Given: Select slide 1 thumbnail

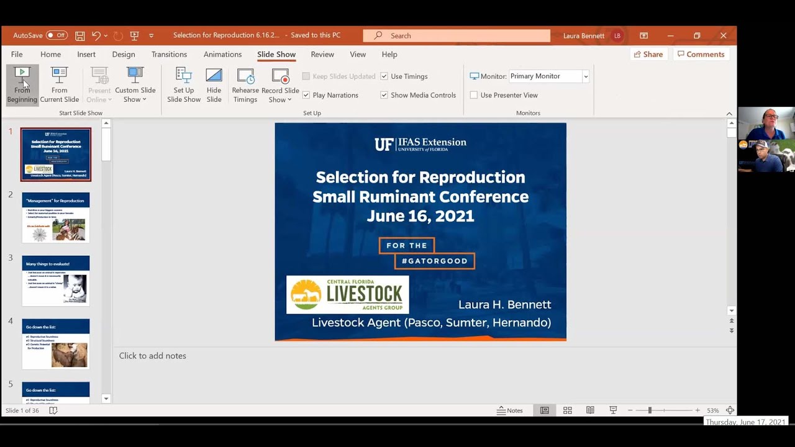Looking at the screenshot, I should 56,155.
